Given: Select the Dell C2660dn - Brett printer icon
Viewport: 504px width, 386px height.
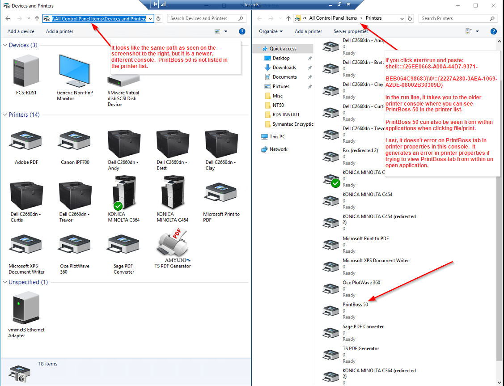Looking at the screenshot, I should coord(173,144).
